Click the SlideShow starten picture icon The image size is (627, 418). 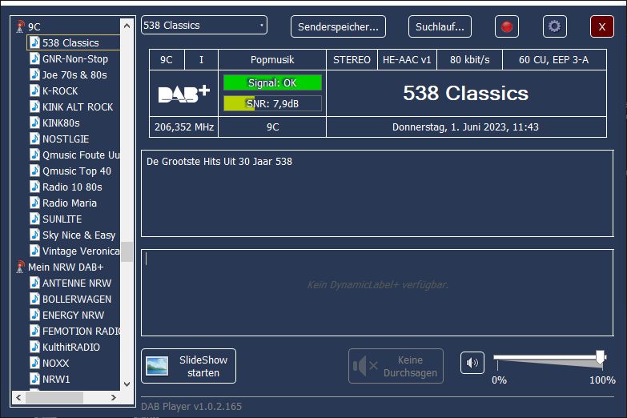point(157,366)
